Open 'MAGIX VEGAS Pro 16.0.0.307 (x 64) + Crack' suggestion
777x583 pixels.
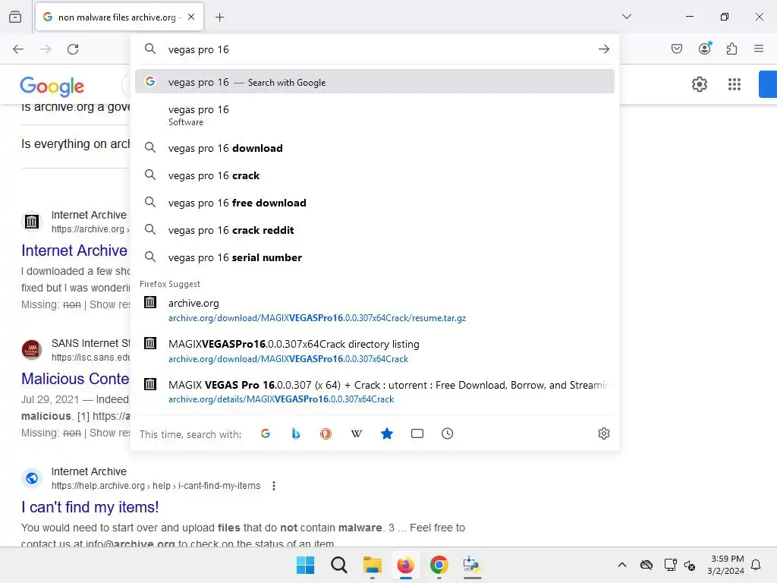click(x=375, y=392)
